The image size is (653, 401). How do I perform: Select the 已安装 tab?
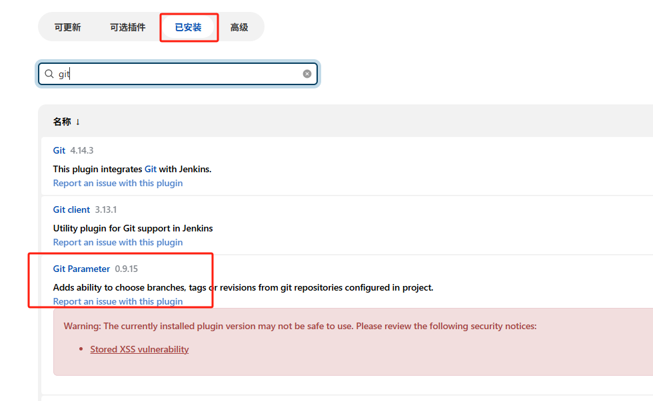click(188, 27)
